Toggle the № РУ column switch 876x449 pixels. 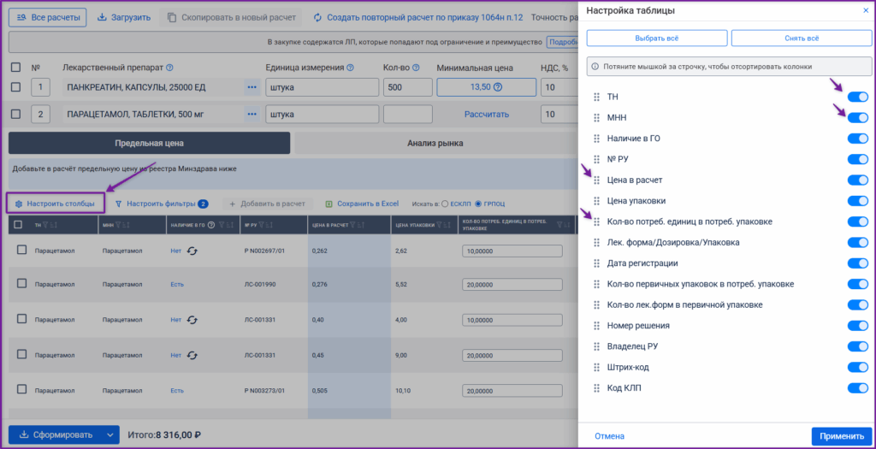coord(857,160)
